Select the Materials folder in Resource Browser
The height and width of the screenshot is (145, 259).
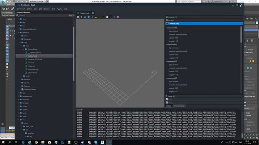[x=28, y=39]
